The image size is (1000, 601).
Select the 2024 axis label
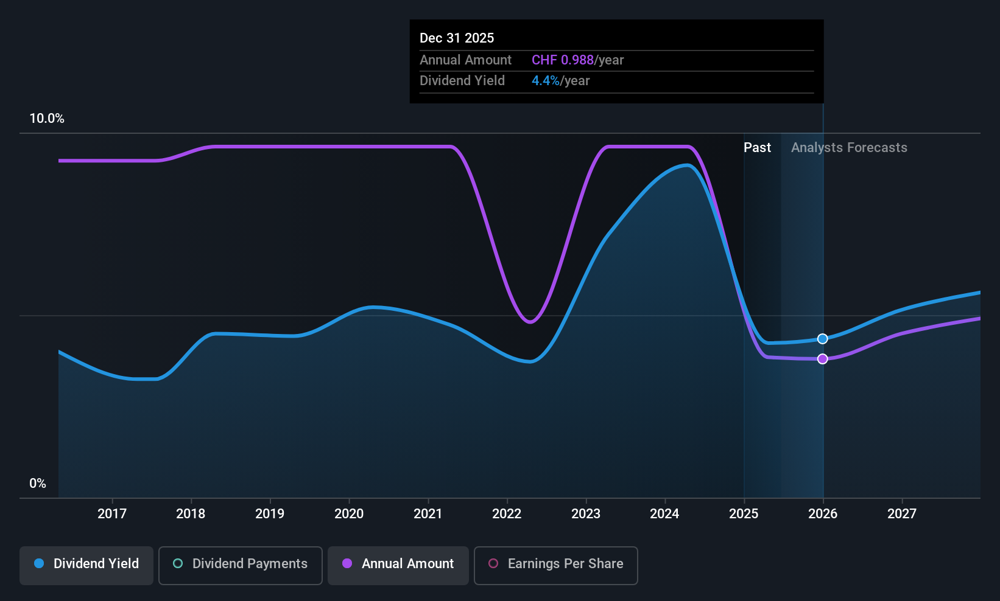click(664, 514)
